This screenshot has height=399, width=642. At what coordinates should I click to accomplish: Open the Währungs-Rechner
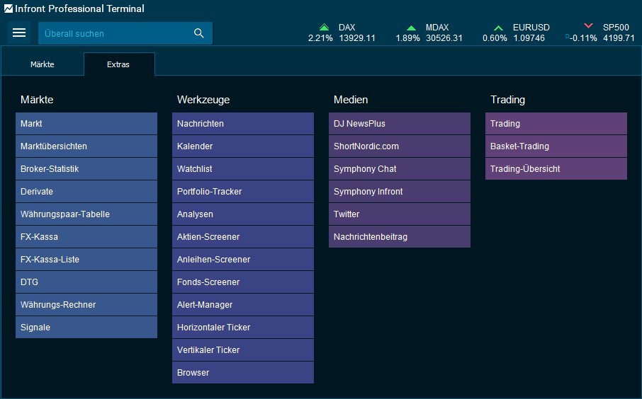click(86, 305)
